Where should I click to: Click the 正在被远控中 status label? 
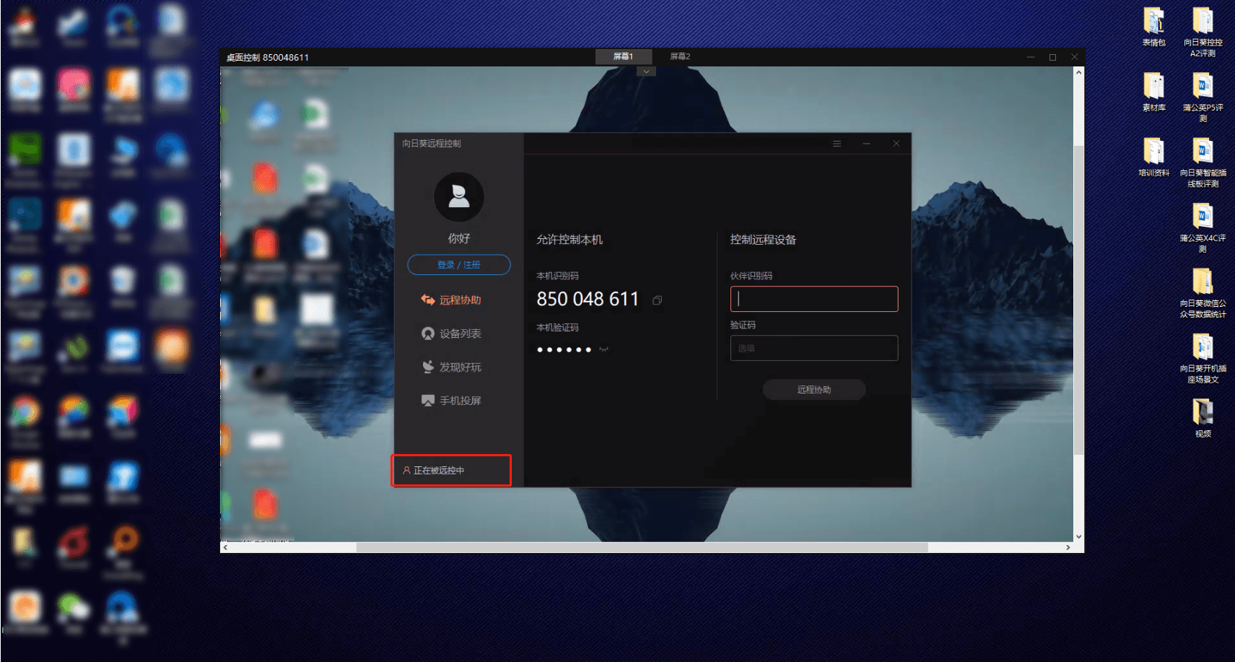tap(434, 470)
